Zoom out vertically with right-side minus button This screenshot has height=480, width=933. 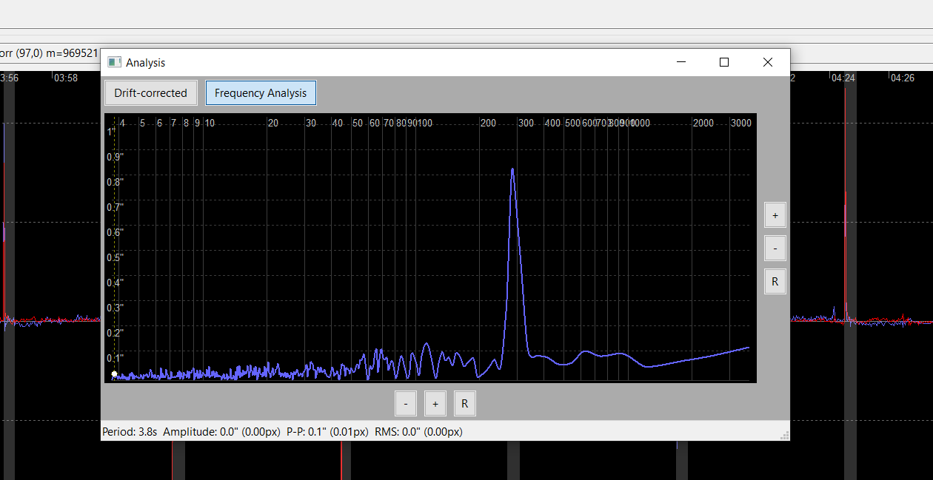pyautogui.click(x=775, y=249)
